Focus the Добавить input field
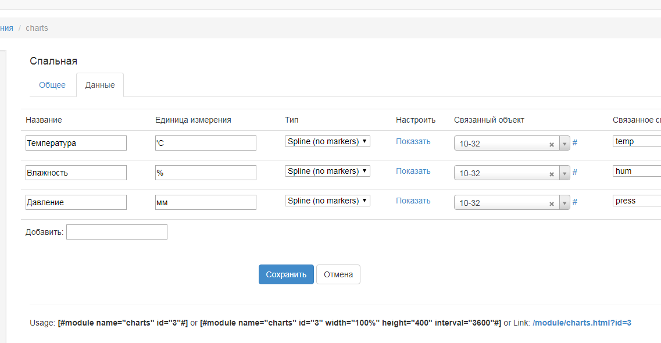This screenshot has width=661, height=343. pos(117,232)
